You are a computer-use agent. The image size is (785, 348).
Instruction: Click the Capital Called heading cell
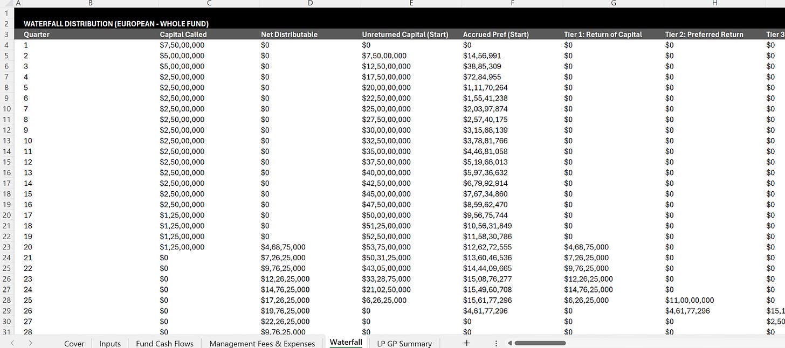coord(183,34)
